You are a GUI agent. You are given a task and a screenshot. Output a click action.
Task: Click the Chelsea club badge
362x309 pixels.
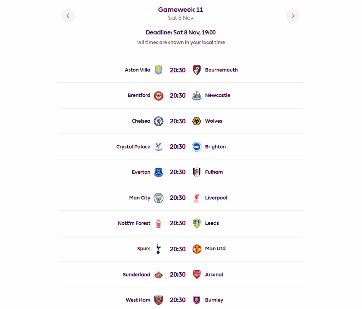(x=158, y=121)
